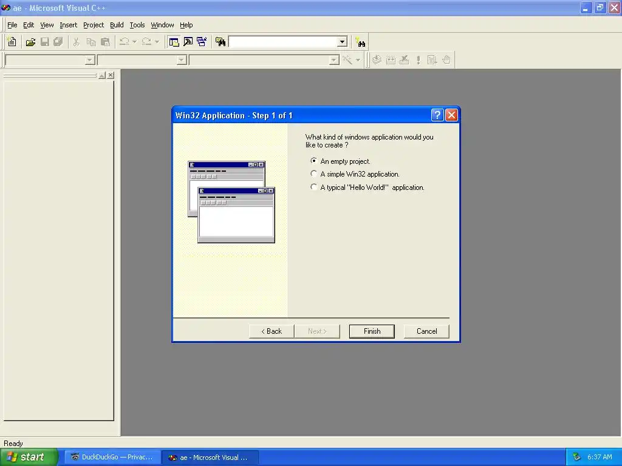Open the Undo history dropdown arrow
The width and height of the screenshot is (622, 466).
tap(134, 42)
